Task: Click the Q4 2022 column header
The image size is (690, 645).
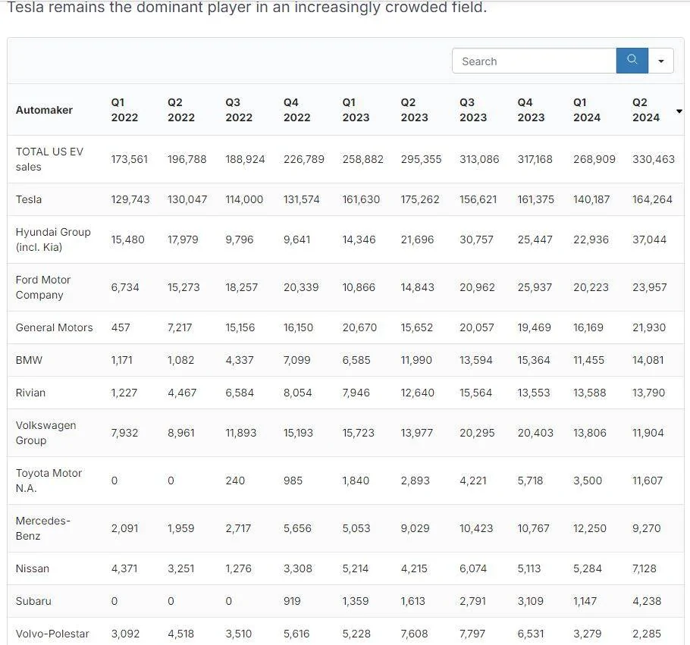Action: point(297,110)
